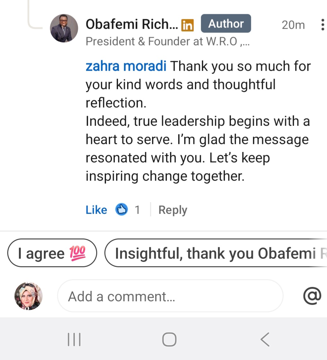Open Obafemi Rich... profile name

131,24
